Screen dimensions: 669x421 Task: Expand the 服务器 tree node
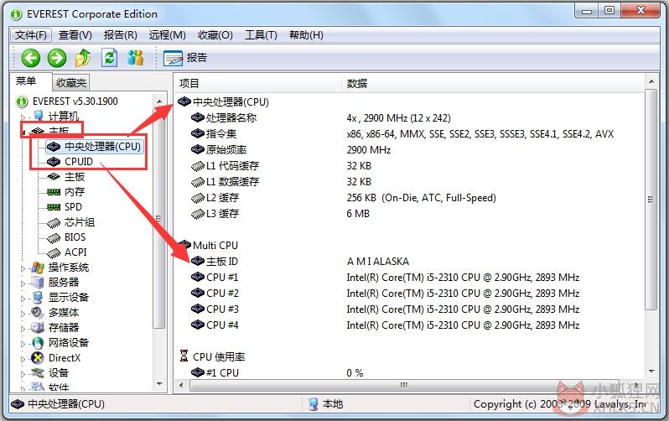pos(23,283)
